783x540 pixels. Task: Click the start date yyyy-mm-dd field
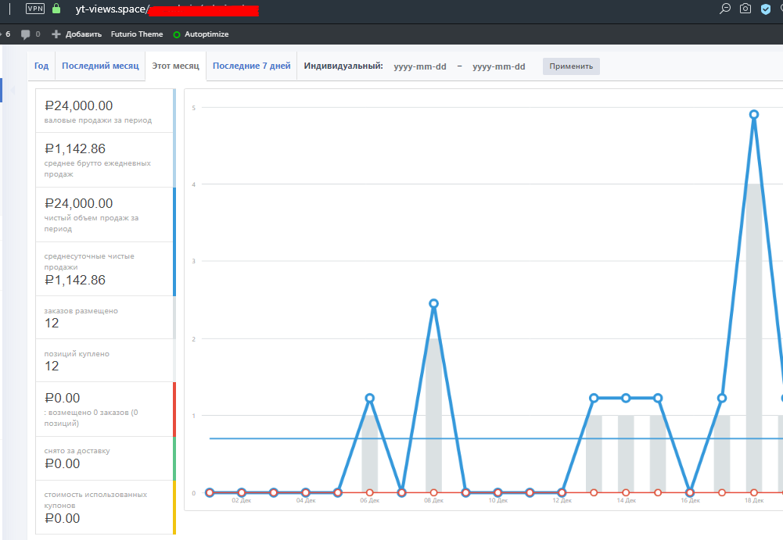420,66
